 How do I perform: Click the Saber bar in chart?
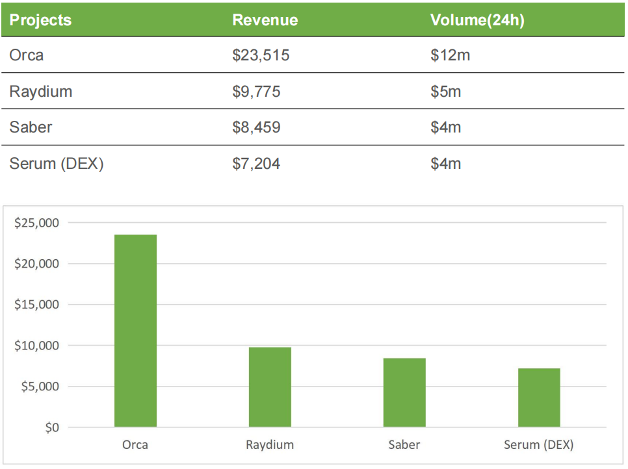[x=404, y=392]
